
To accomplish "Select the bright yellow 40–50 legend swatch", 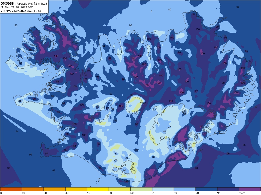I will [98, 189].
